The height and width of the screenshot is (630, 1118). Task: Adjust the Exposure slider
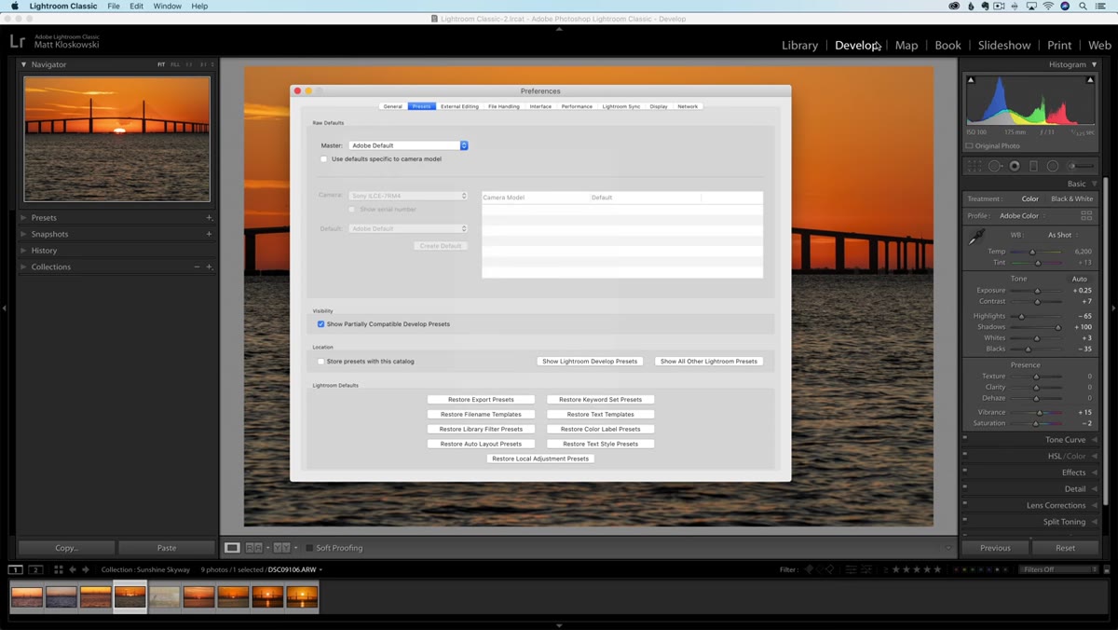(x=1037, y=291)
